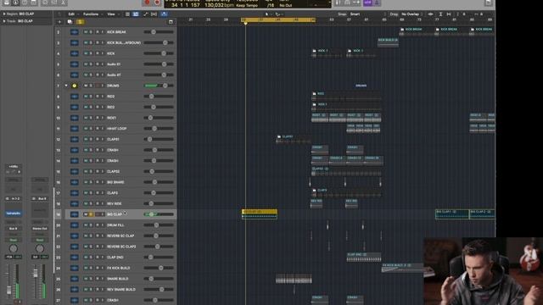
Task: Click the vertical auto zoom icon
Action: click(440, 14)
